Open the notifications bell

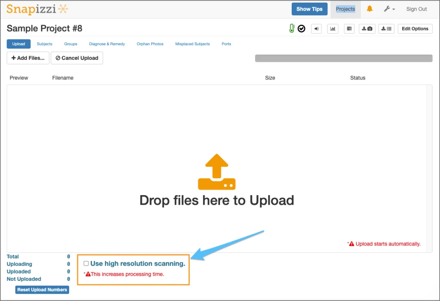(369, 9)
